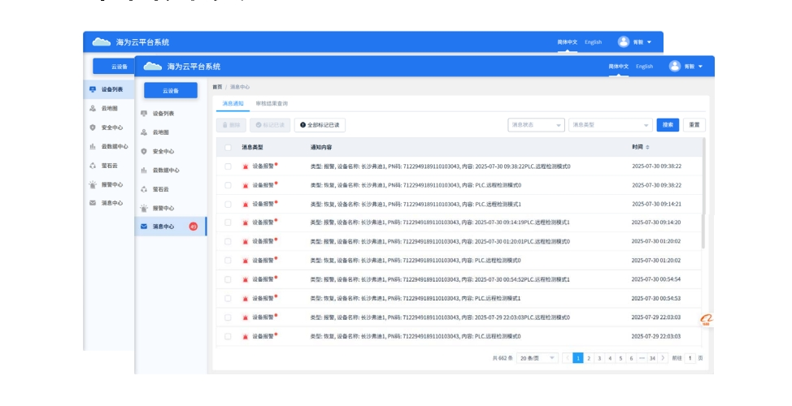The image size is (792, 406).
Task: Check the row timed 2025-07-30 09:14:21
Action: (x=228, y=205)
